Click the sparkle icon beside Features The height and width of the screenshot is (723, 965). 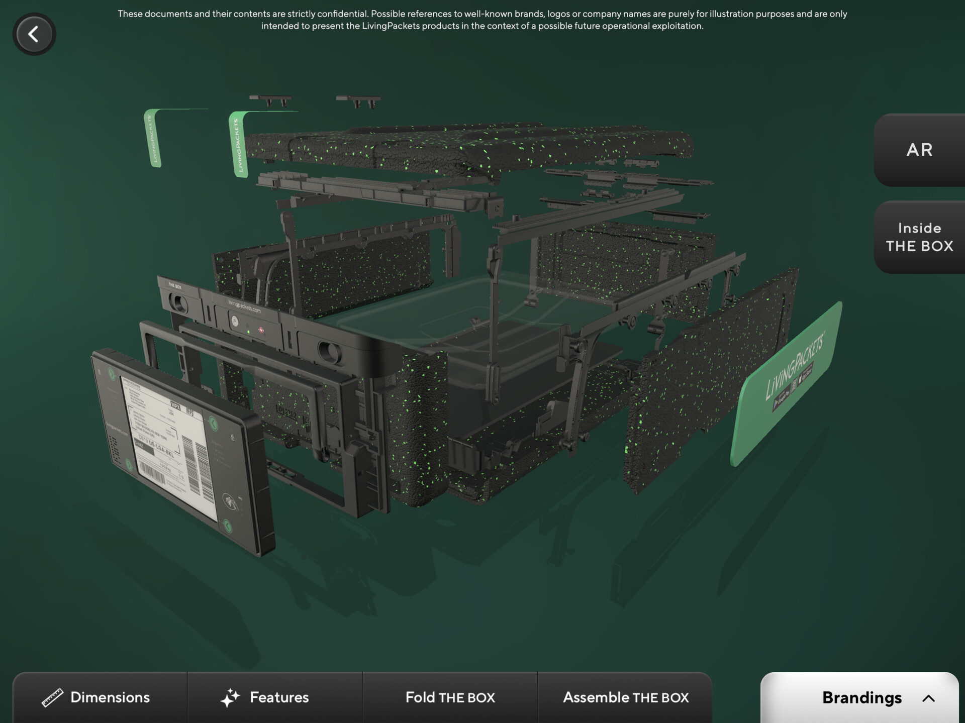tap(230, 697)
